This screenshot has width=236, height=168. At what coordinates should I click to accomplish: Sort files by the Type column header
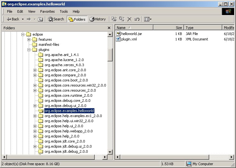point(203,28)
